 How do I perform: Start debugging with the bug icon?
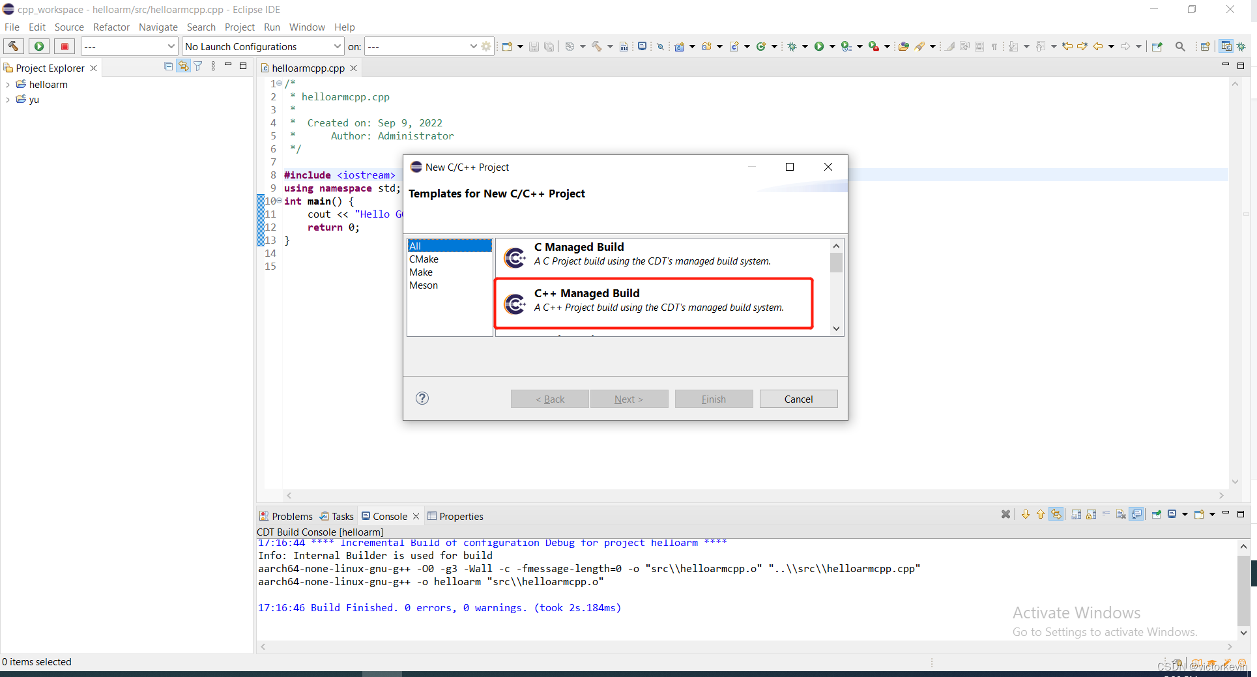[x=792, y=46]
